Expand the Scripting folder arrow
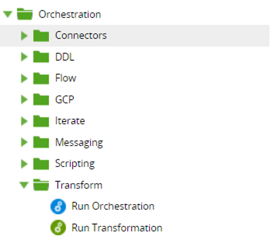Viewport: 270px width, 239px height. pos(24,164)
